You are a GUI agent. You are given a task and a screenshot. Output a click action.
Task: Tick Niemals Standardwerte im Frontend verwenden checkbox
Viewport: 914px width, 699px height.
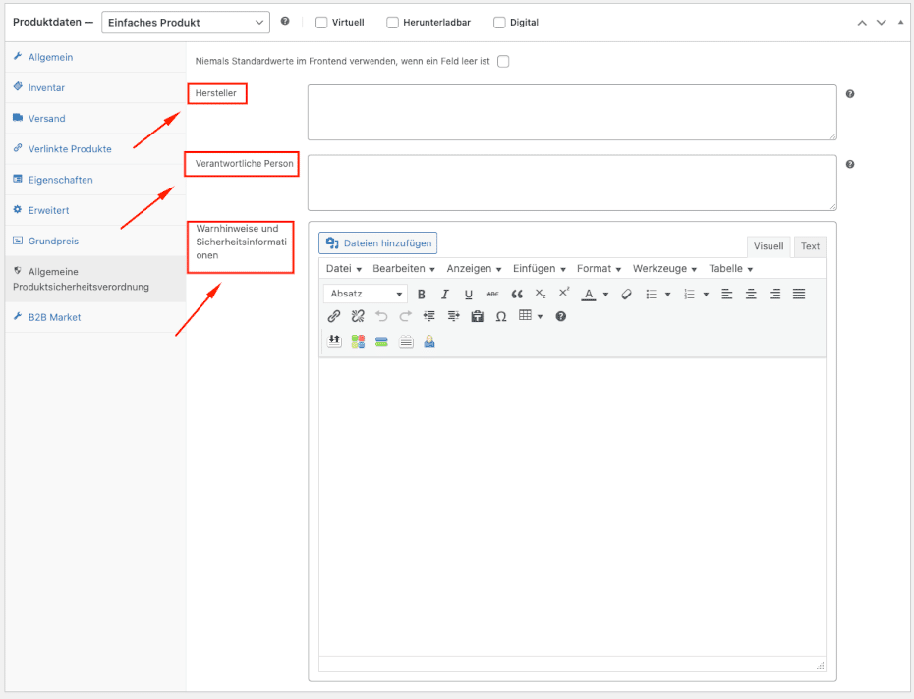[503, 61]
